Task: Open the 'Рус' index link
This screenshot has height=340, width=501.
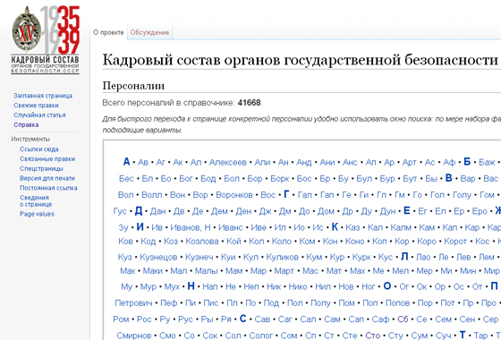Action: pos(186,319)
